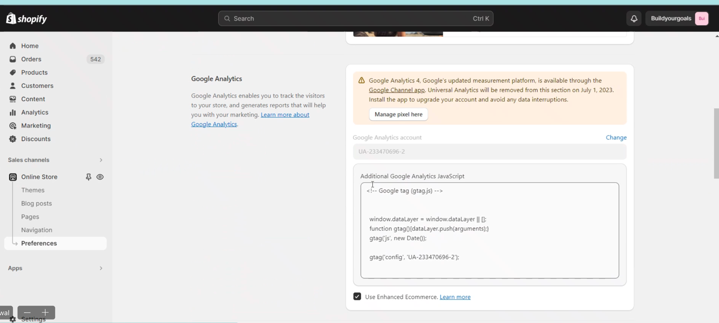The image size is (719, 323).
Task: Open Orders from the sidebar
Action: (31, 59)
